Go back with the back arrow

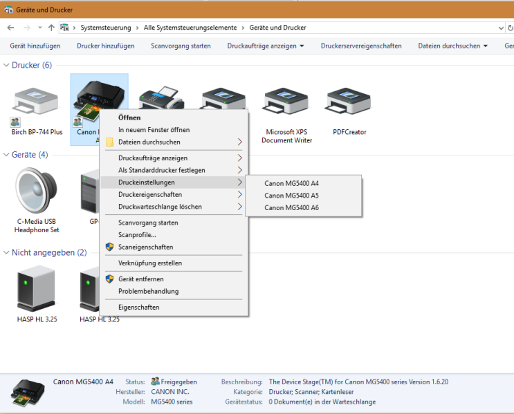tap(10, 28)
